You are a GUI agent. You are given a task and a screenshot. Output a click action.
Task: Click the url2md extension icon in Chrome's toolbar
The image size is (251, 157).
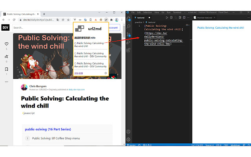106,20
